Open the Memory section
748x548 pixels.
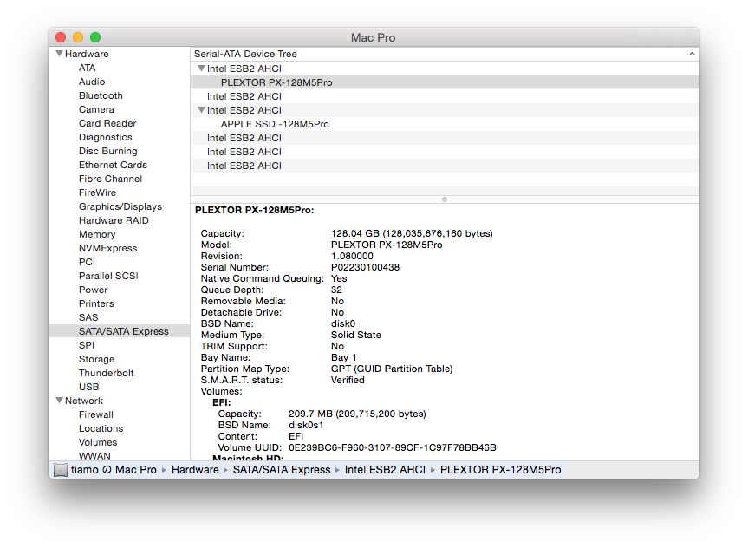[x=97, y=234]
